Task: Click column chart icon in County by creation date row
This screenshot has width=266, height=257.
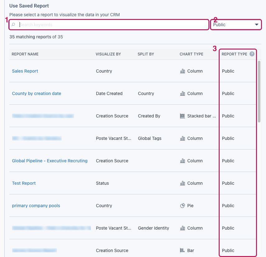Action: point(183,93)
